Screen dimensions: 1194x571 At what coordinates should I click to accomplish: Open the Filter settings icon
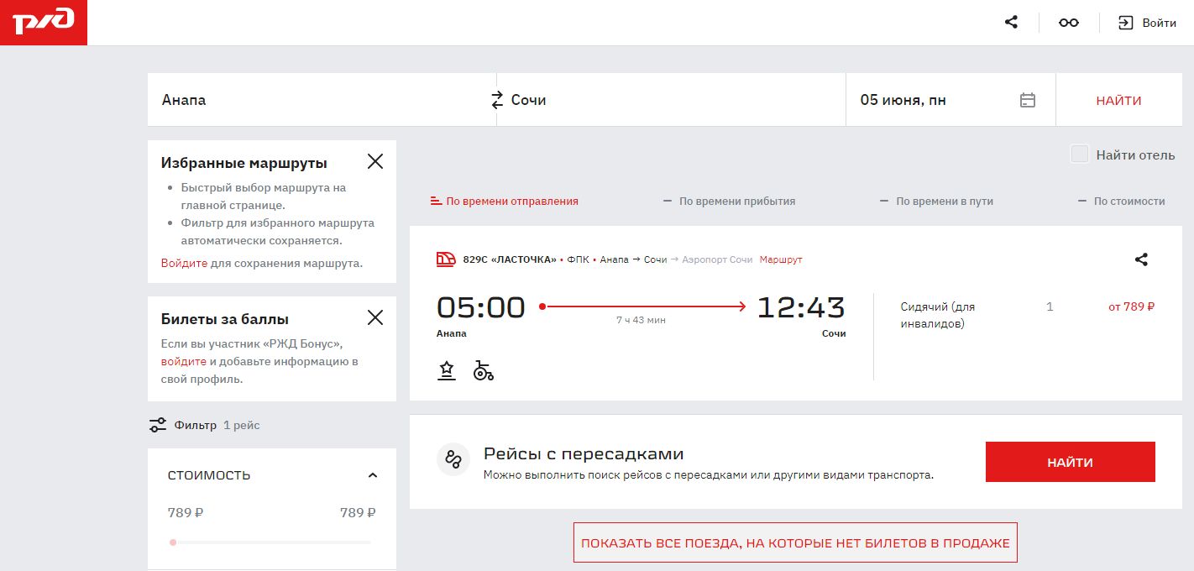(158, 425)
